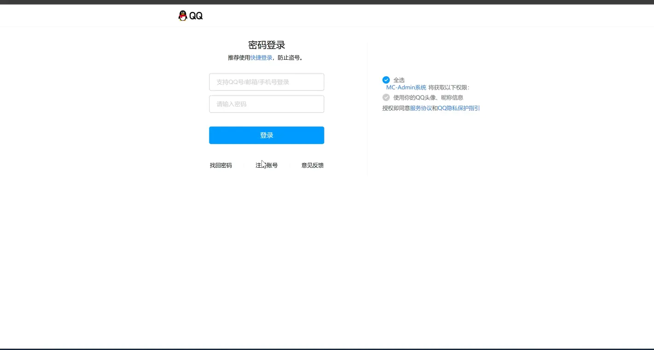Open the QQ隐私保护指引 privacy link
The height and width of the screenshot is (350, 654).
tap(458, 108)
